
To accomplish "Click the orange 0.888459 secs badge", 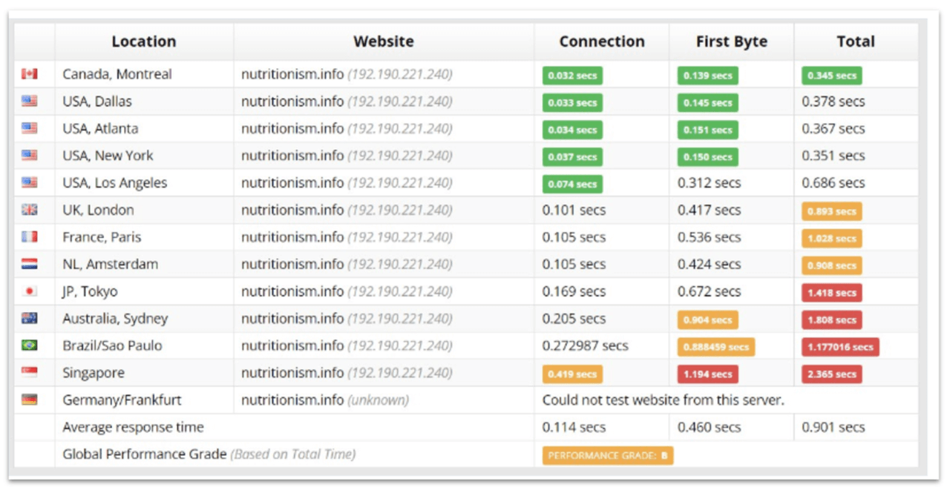I will coord(716,347).
